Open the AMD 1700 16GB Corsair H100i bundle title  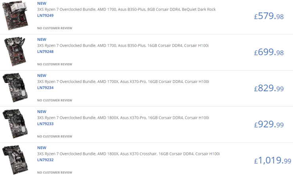click(123, 45)
